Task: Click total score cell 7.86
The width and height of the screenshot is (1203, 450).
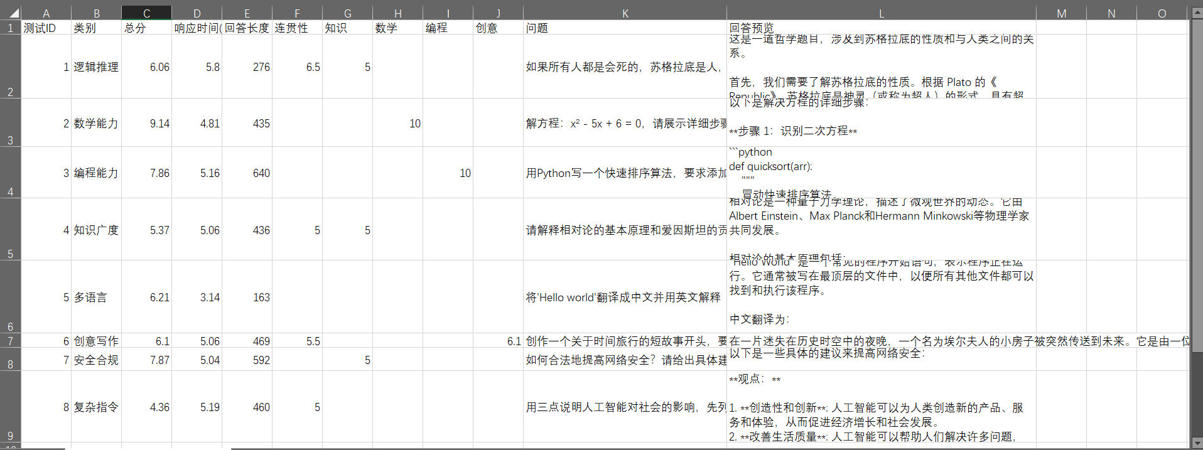Action: (x=146, y=173)
